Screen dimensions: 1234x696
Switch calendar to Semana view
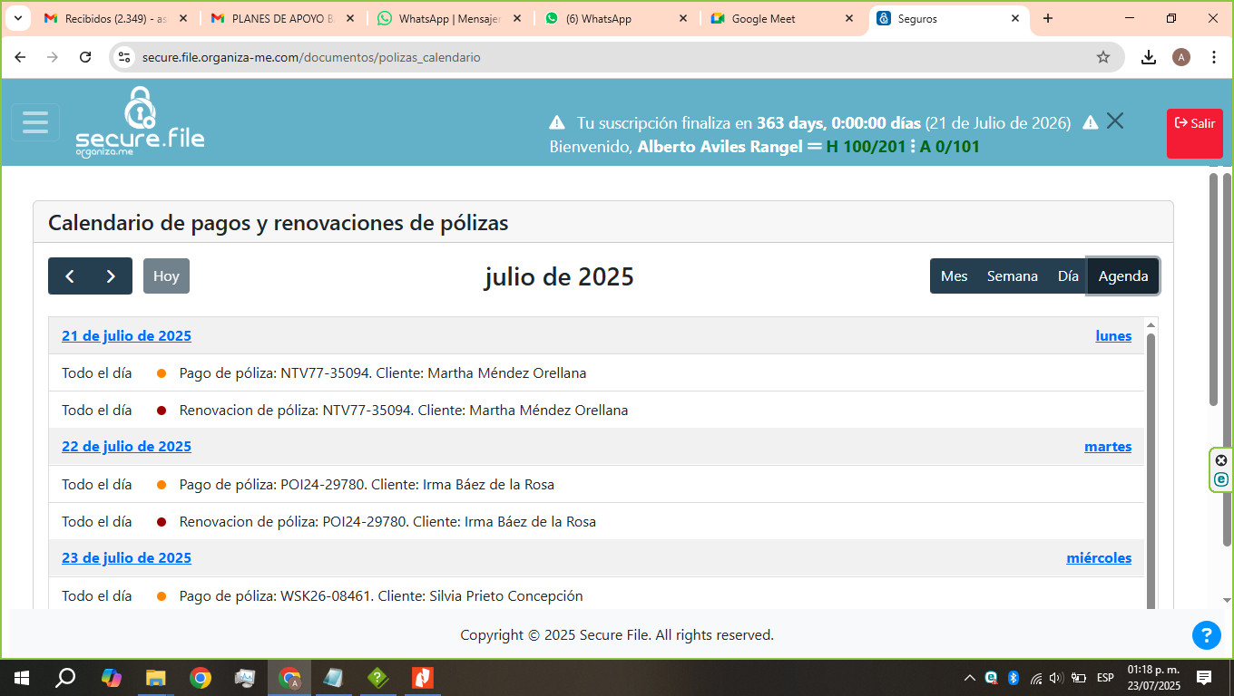1012,276
